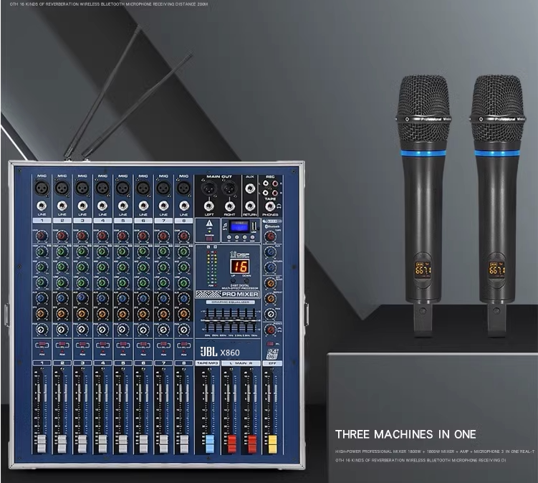Screen dimensions: 538x483
Task: Click the yellow EFF fader cap
Action: (x=272, y=443)
